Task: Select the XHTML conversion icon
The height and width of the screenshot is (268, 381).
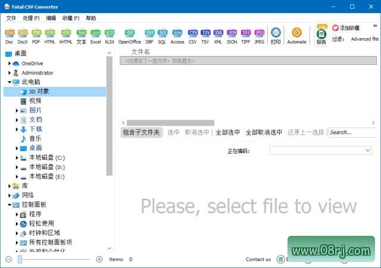Action: pyautogui.click(x=65, y=36)
